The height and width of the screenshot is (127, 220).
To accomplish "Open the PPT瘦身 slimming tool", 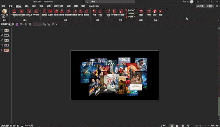I will tap(121, 12).
